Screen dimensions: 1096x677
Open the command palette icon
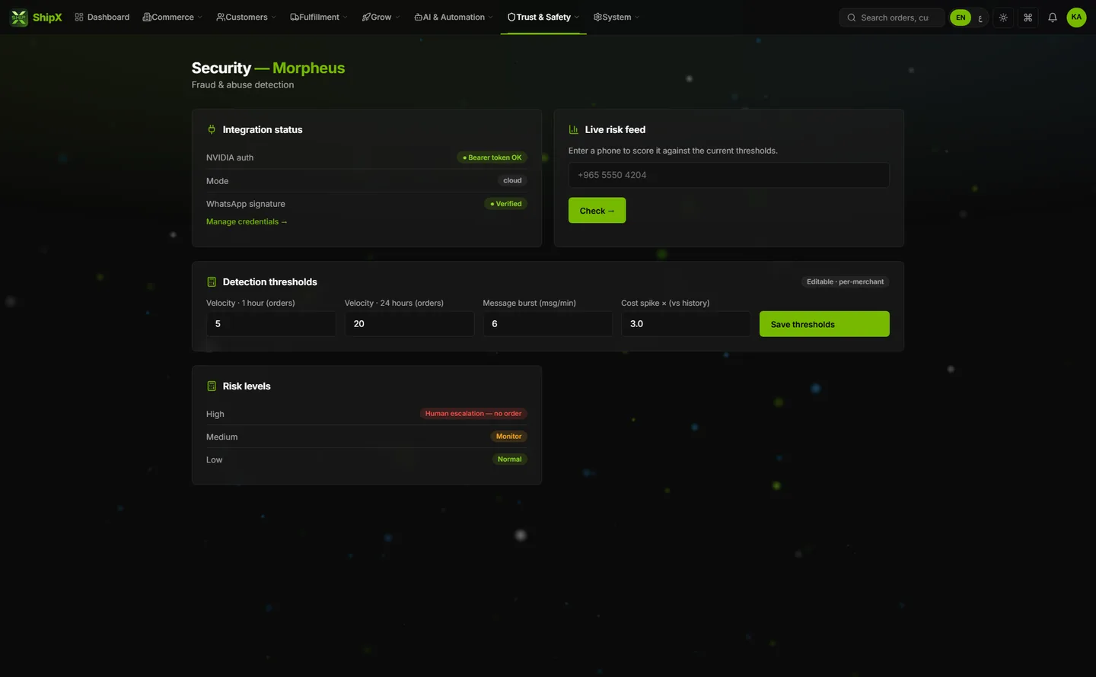pos(1028,17)
